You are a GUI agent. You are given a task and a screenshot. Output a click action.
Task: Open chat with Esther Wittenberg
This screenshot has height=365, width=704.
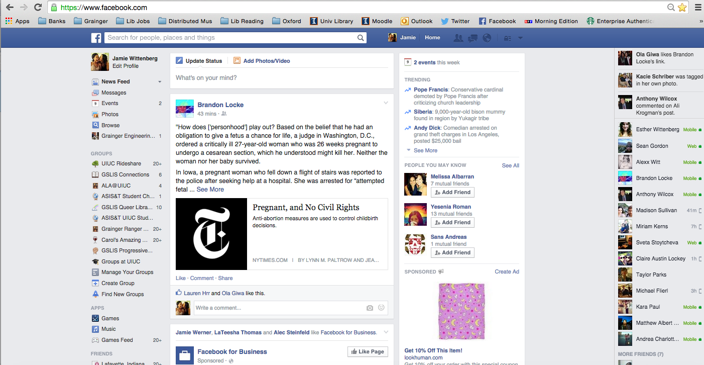(x=659, y=129)
